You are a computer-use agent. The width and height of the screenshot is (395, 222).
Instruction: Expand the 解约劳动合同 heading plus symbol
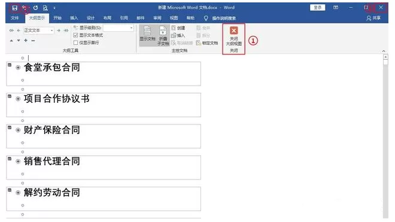(18, 193)
